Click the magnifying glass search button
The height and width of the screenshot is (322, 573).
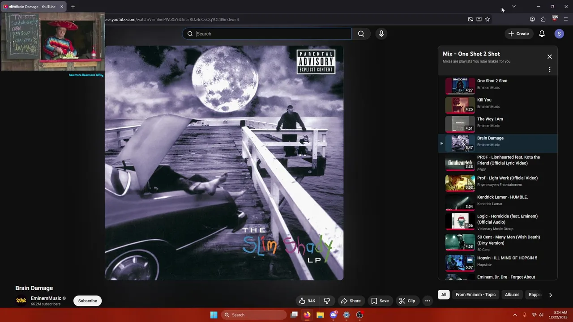pyautogui.click(x=361, y=34)
